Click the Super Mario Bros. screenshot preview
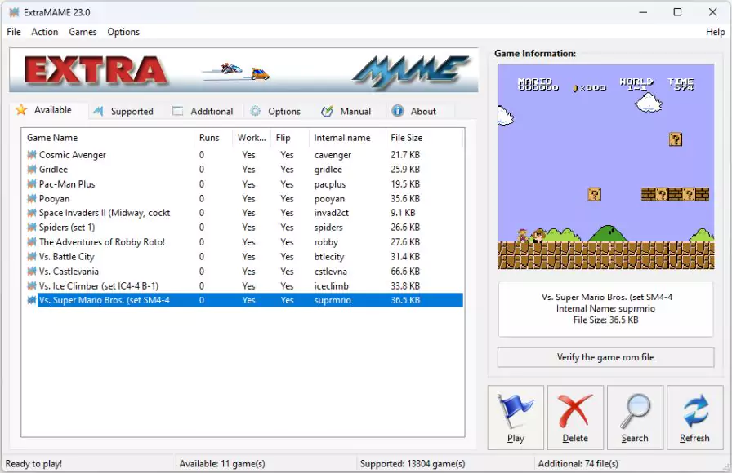732x473 pixels. pos(605,167)
